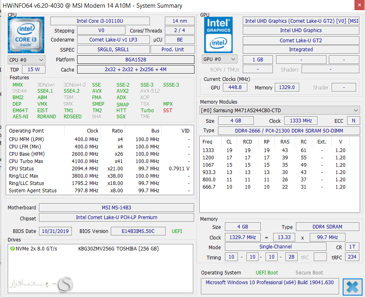Click the timing value 28 field

click(x=292, y=257)
